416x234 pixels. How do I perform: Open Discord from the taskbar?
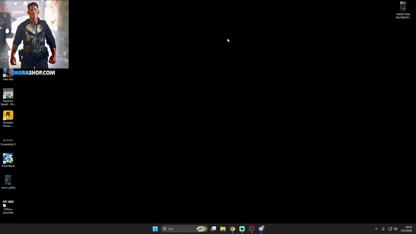pyautogui.click(x=261, y=229)
